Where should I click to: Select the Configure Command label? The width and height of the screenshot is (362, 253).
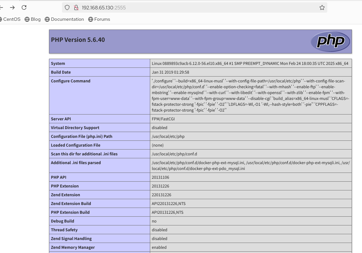(x=71, y=81)
